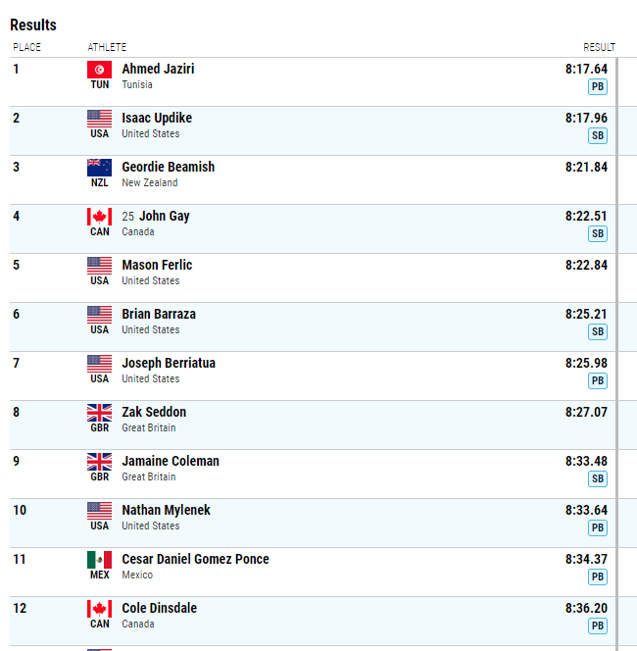Sort by the PLACE column header
637x651 pixels.
(x=27, y=47)
